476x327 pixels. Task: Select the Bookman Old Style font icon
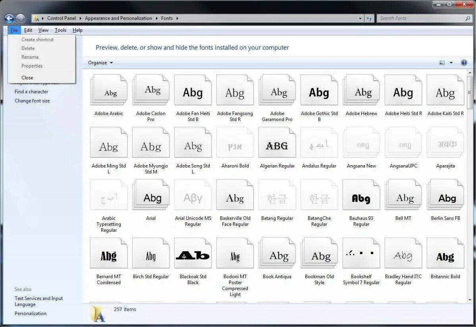coord(319,253)
